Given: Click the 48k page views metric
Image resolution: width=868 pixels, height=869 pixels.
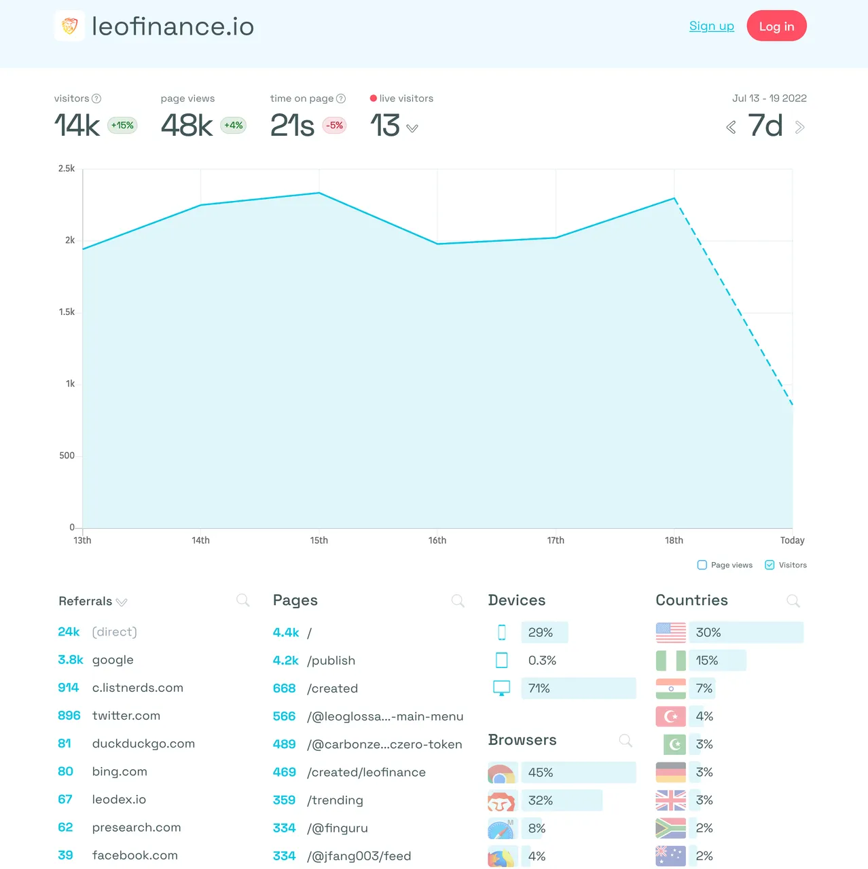Looking at the screenshot, I should point(187,126).
